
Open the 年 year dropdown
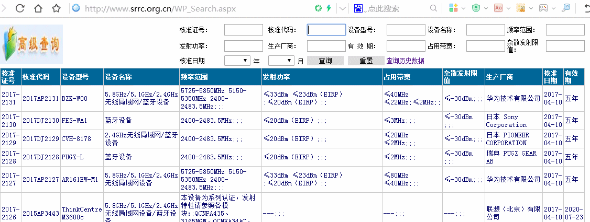coord(237,61)
